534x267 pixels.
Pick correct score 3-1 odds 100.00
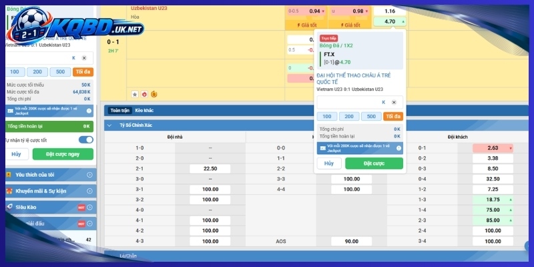210,190
